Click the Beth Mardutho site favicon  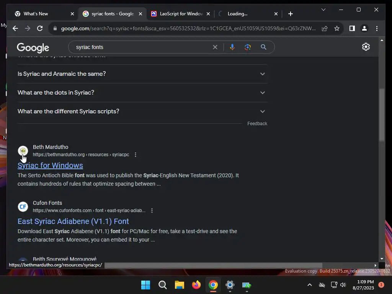[23, 150]
